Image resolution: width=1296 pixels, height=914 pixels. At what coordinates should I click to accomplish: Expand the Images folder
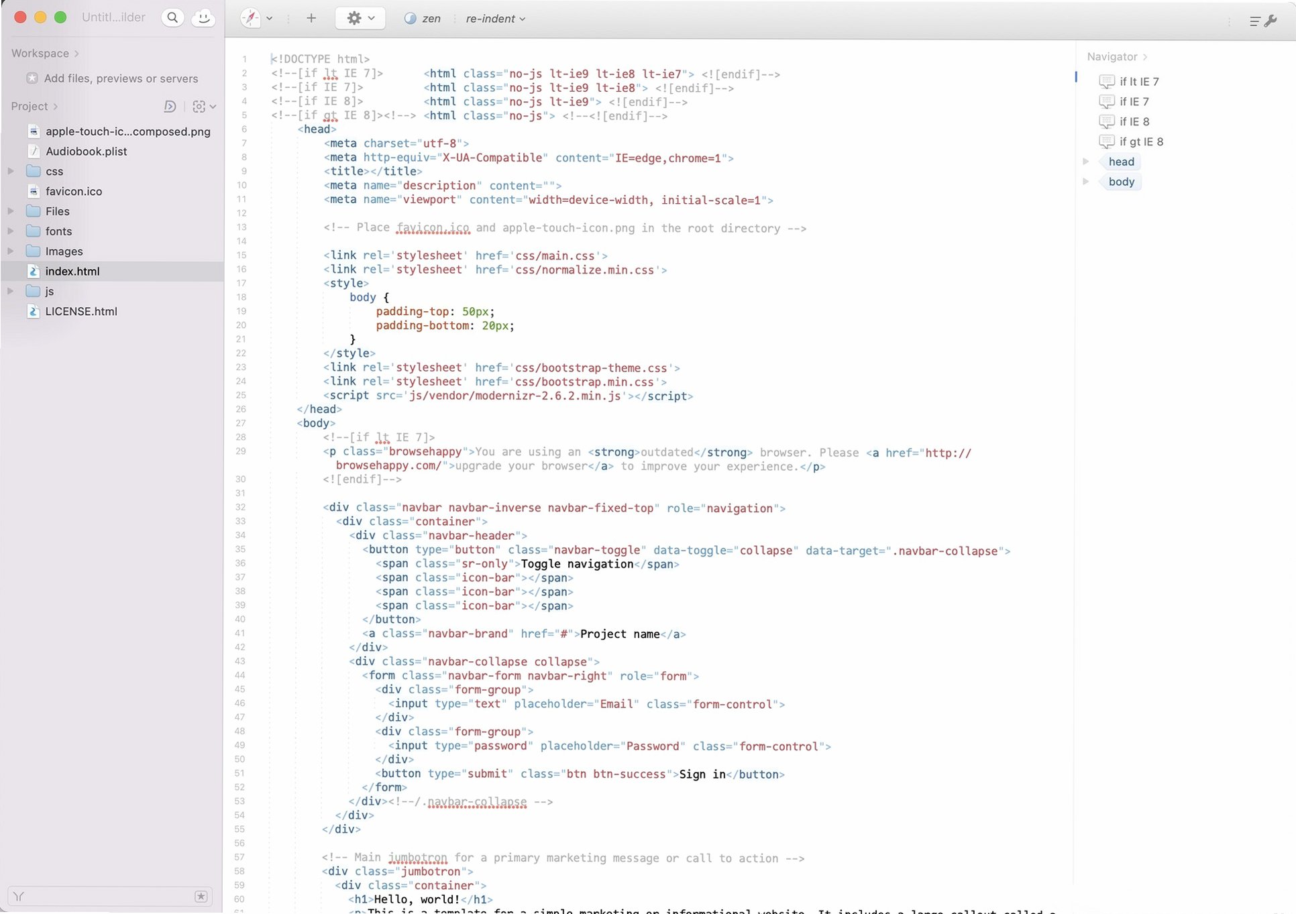pos(11,251)
